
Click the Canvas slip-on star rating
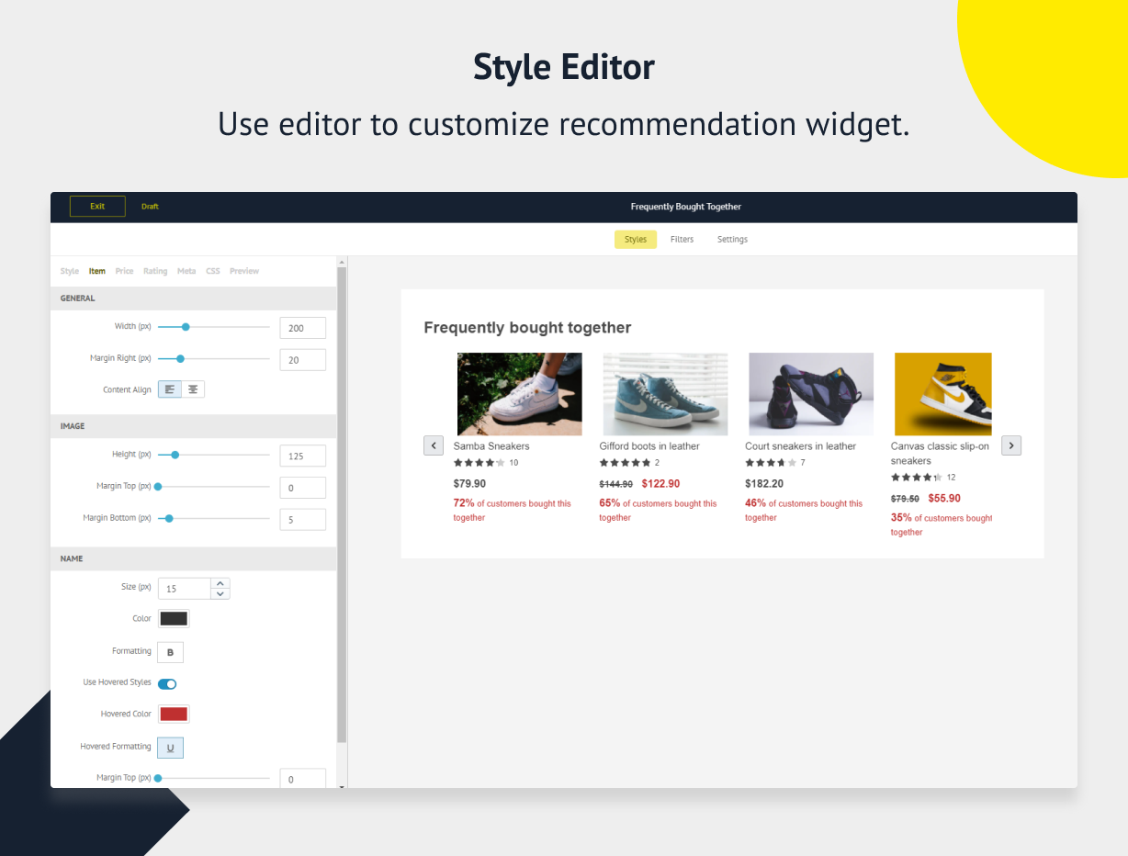pos(917,478)
